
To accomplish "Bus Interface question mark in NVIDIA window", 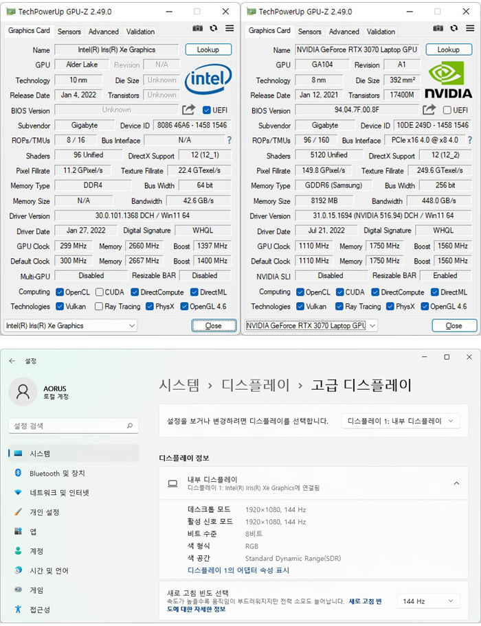I will point(470,140).
